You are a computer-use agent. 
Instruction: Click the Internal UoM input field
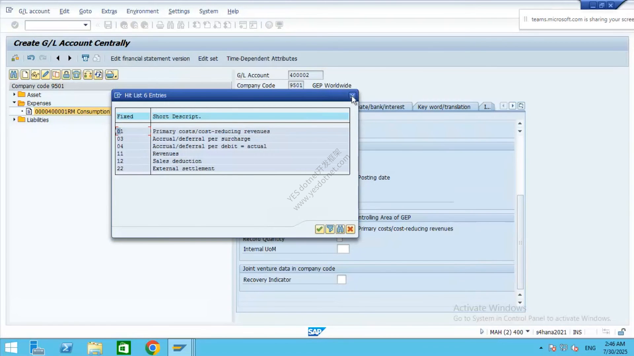343,249
